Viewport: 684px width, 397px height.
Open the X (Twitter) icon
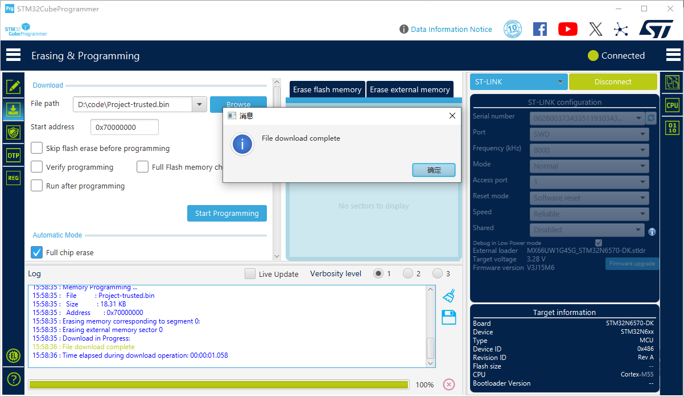[596, 29]
